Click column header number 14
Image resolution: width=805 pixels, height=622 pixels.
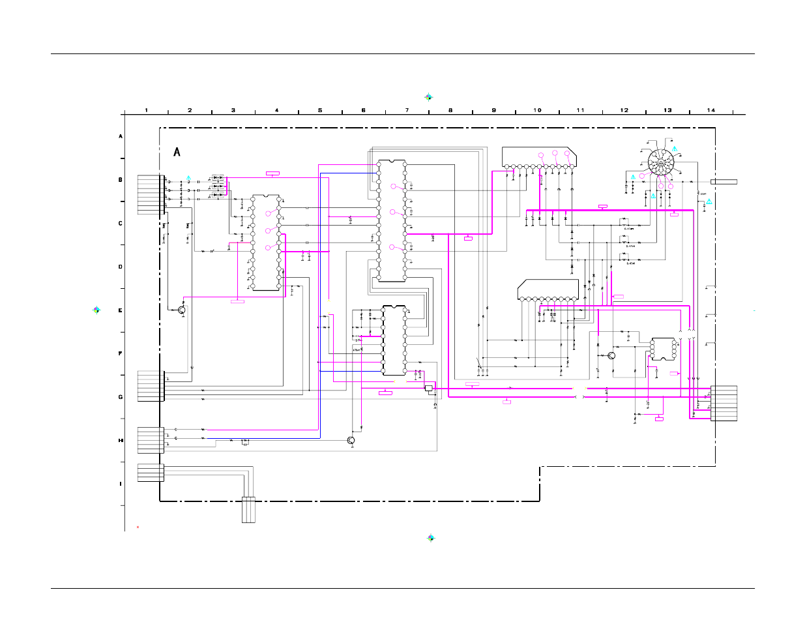pyautogui.click(x=711, y=110)
